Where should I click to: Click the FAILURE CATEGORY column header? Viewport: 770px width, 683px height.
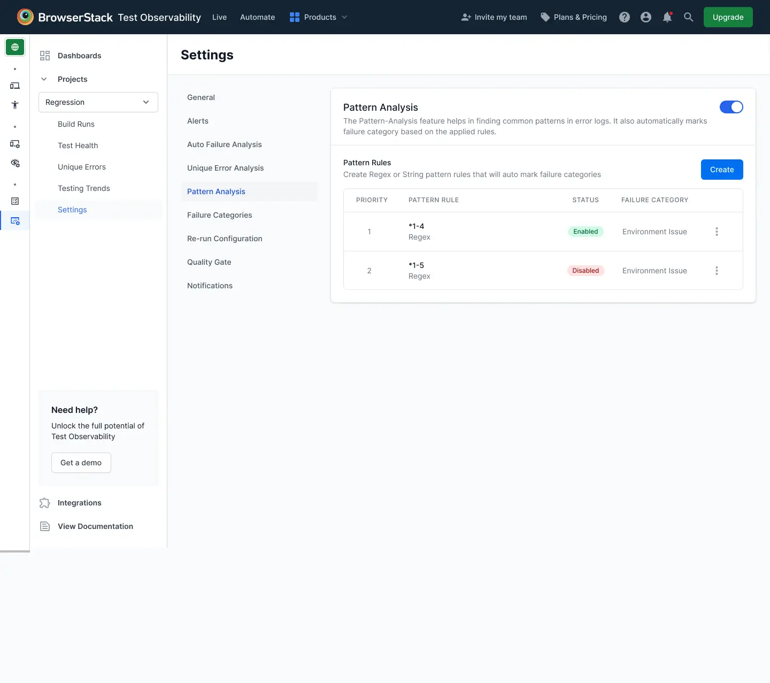[654, 200]
